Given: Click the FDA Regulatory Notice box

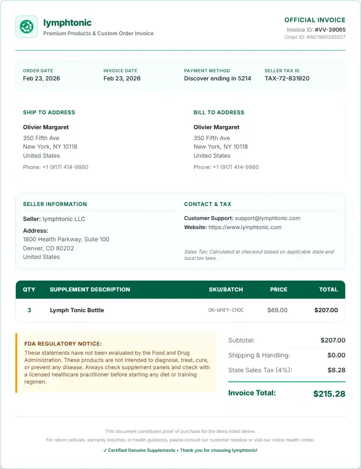Looking at the screenshot, I should tap(116, 362).
